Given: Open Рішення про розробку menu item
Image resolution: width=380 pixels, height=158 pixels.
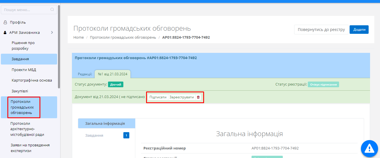Looking at the screenshot, I should pos(23,45).
